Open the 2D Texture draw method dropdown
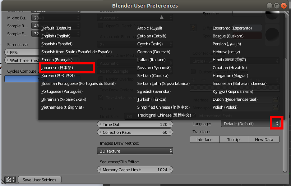The image size is (291, 186). point(135,151)
